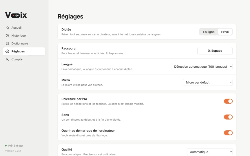
Task: Turn off the Sons toggle
Action: pos(228,117)
